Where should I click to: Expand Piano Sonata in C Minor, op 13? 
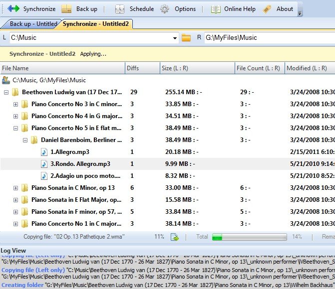pos(15,188)
